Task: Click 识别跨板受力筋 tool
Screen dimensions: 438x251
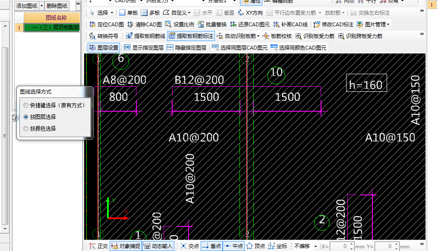Action: click(x=360, y=36)
